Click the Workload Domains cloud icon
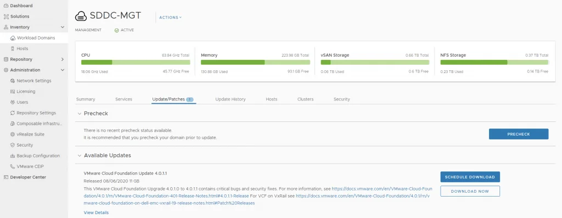Viewport: 562px width, 218px height. tap(13, 38)
